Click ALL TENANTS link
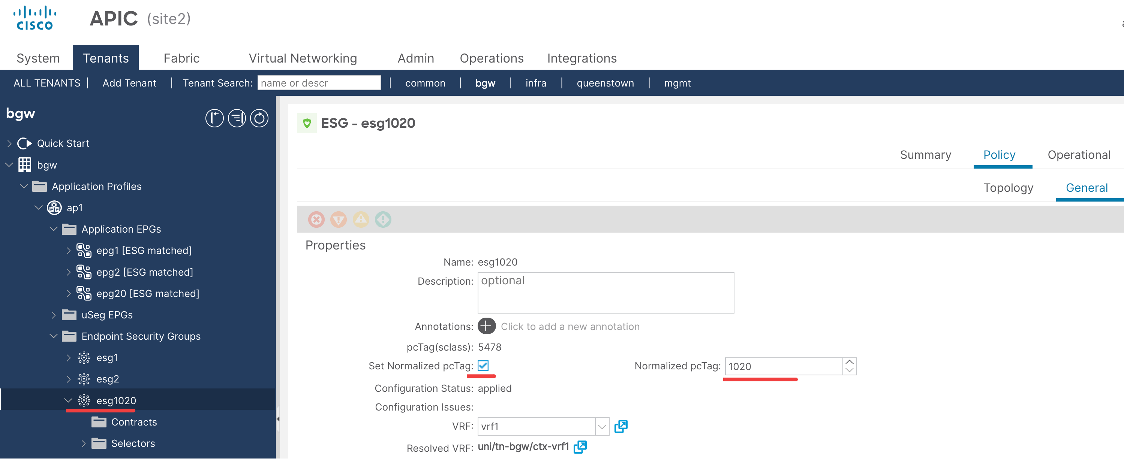 [x=47, y=83]
